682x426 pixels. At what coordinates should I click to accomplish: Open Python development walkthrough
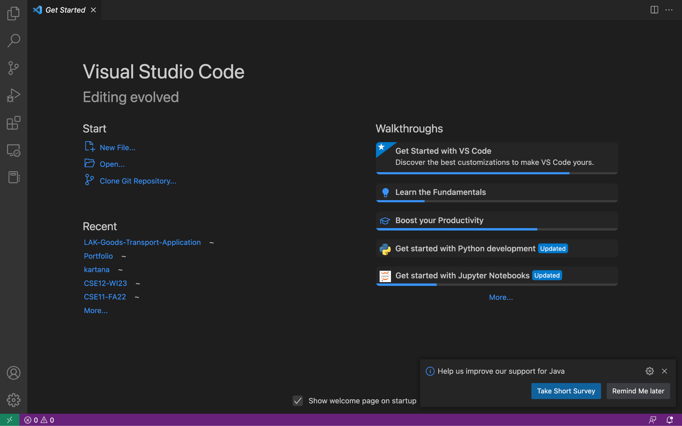tap(497, 248)
